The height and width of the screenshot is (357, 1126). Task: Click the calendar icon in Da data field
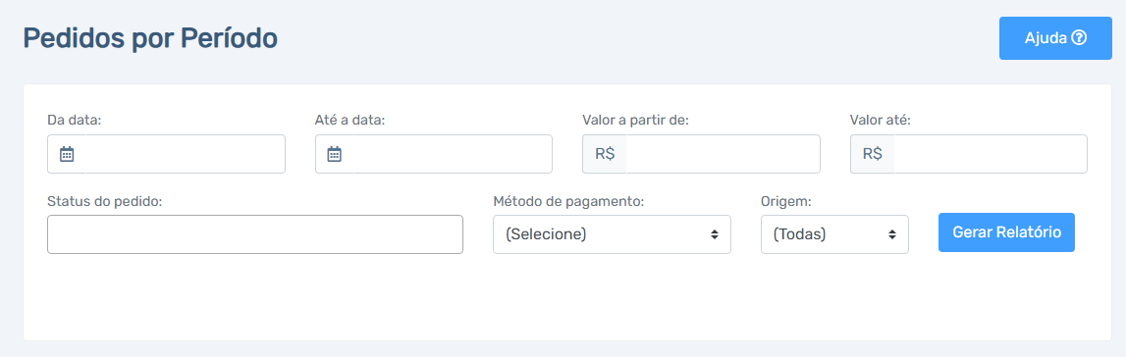point(67,153)
